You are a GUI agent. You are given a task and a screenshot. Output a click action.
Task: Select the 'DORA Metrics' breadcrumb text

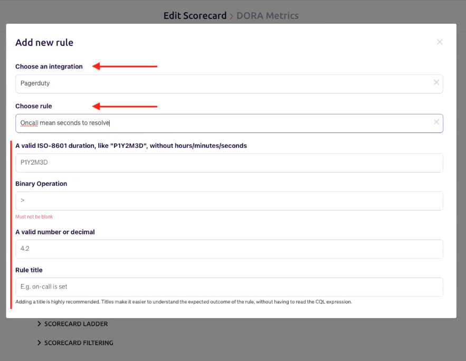coord(267,15)
